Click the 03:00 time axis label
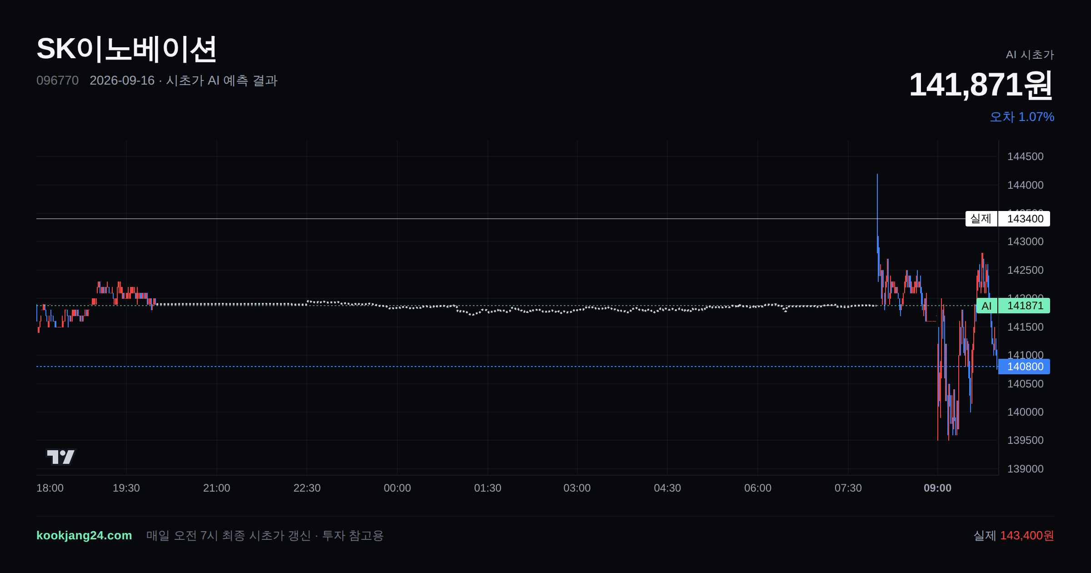Image resolution: width=1091 pixels, height=573 pixels. 577,488
